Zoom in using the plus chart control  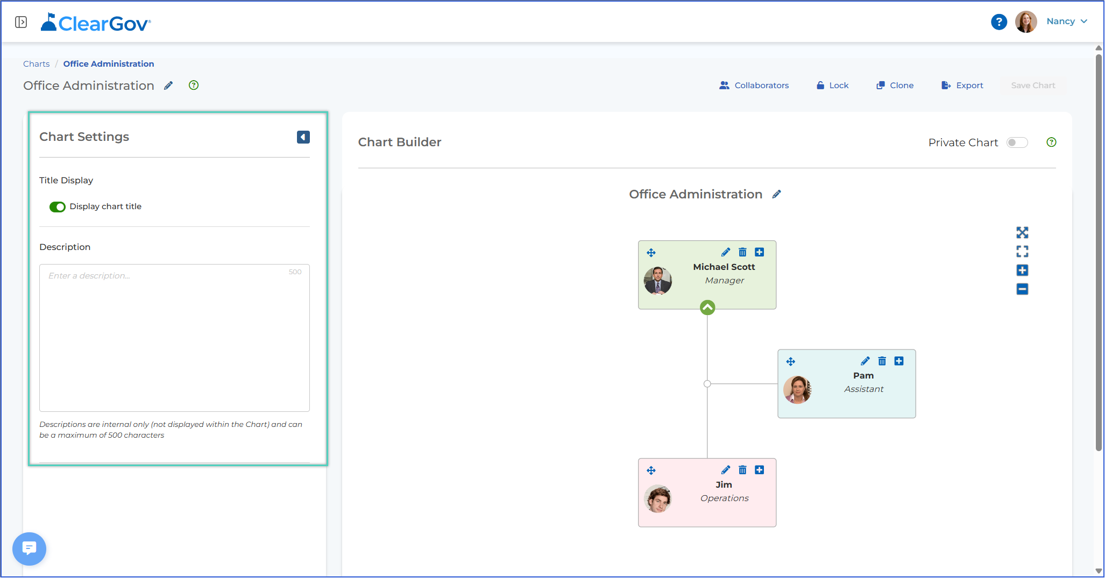pos(1023,270)
